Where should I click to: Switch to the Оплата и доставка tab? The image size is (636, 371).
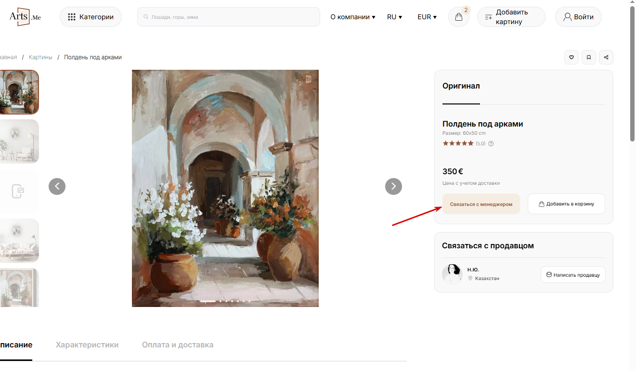pos(178,345)
